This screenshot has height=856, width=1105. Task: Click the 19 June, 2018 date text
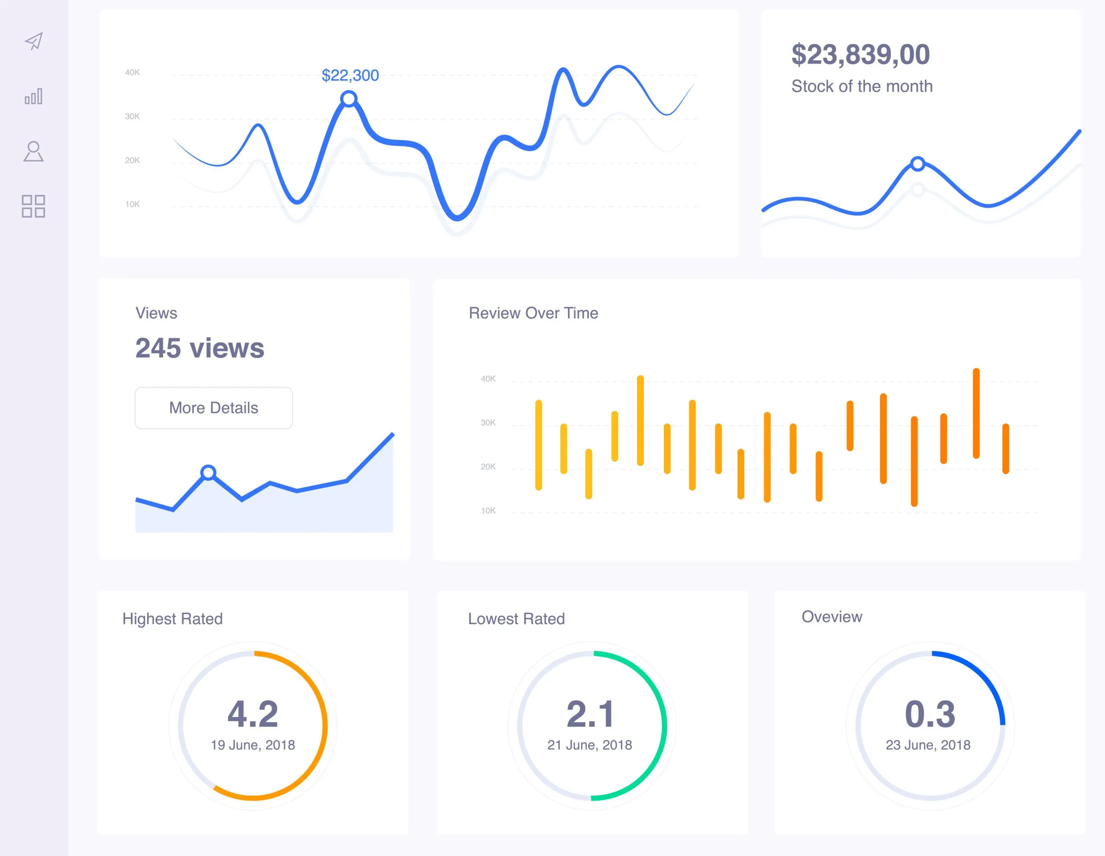coord(253,745)
